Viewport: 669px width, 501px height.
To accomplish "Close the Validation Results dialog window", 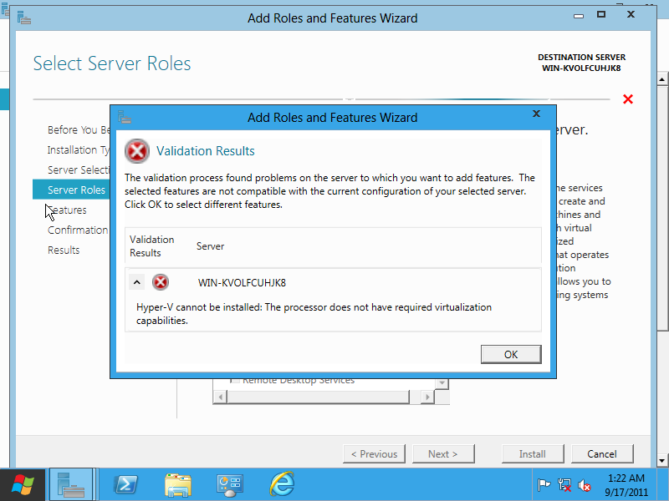I will [536, 113].
